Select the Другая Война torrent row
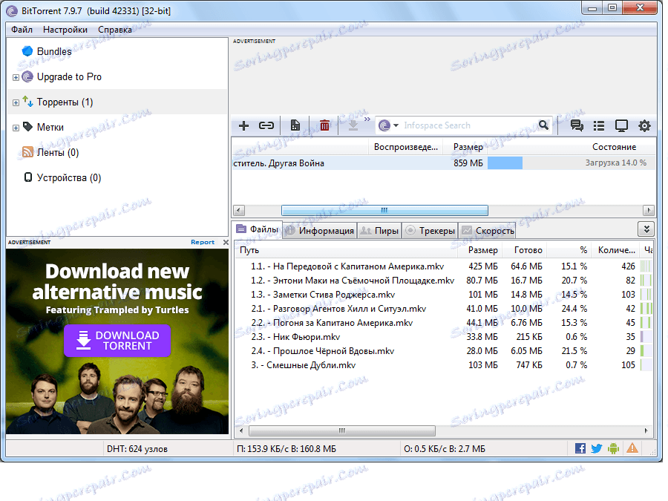The image size is (668, 501). [443, 163]
